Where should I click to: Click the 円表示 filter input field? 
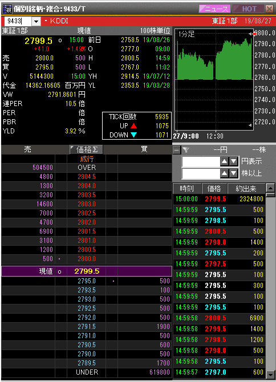(x=201, y=161)
